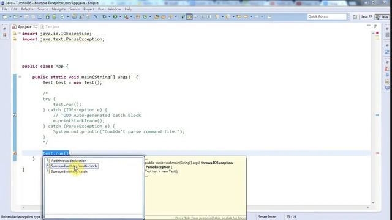Click the Save toolbar icon
This screenshot has width=392, height=220.
pos(26,16)
